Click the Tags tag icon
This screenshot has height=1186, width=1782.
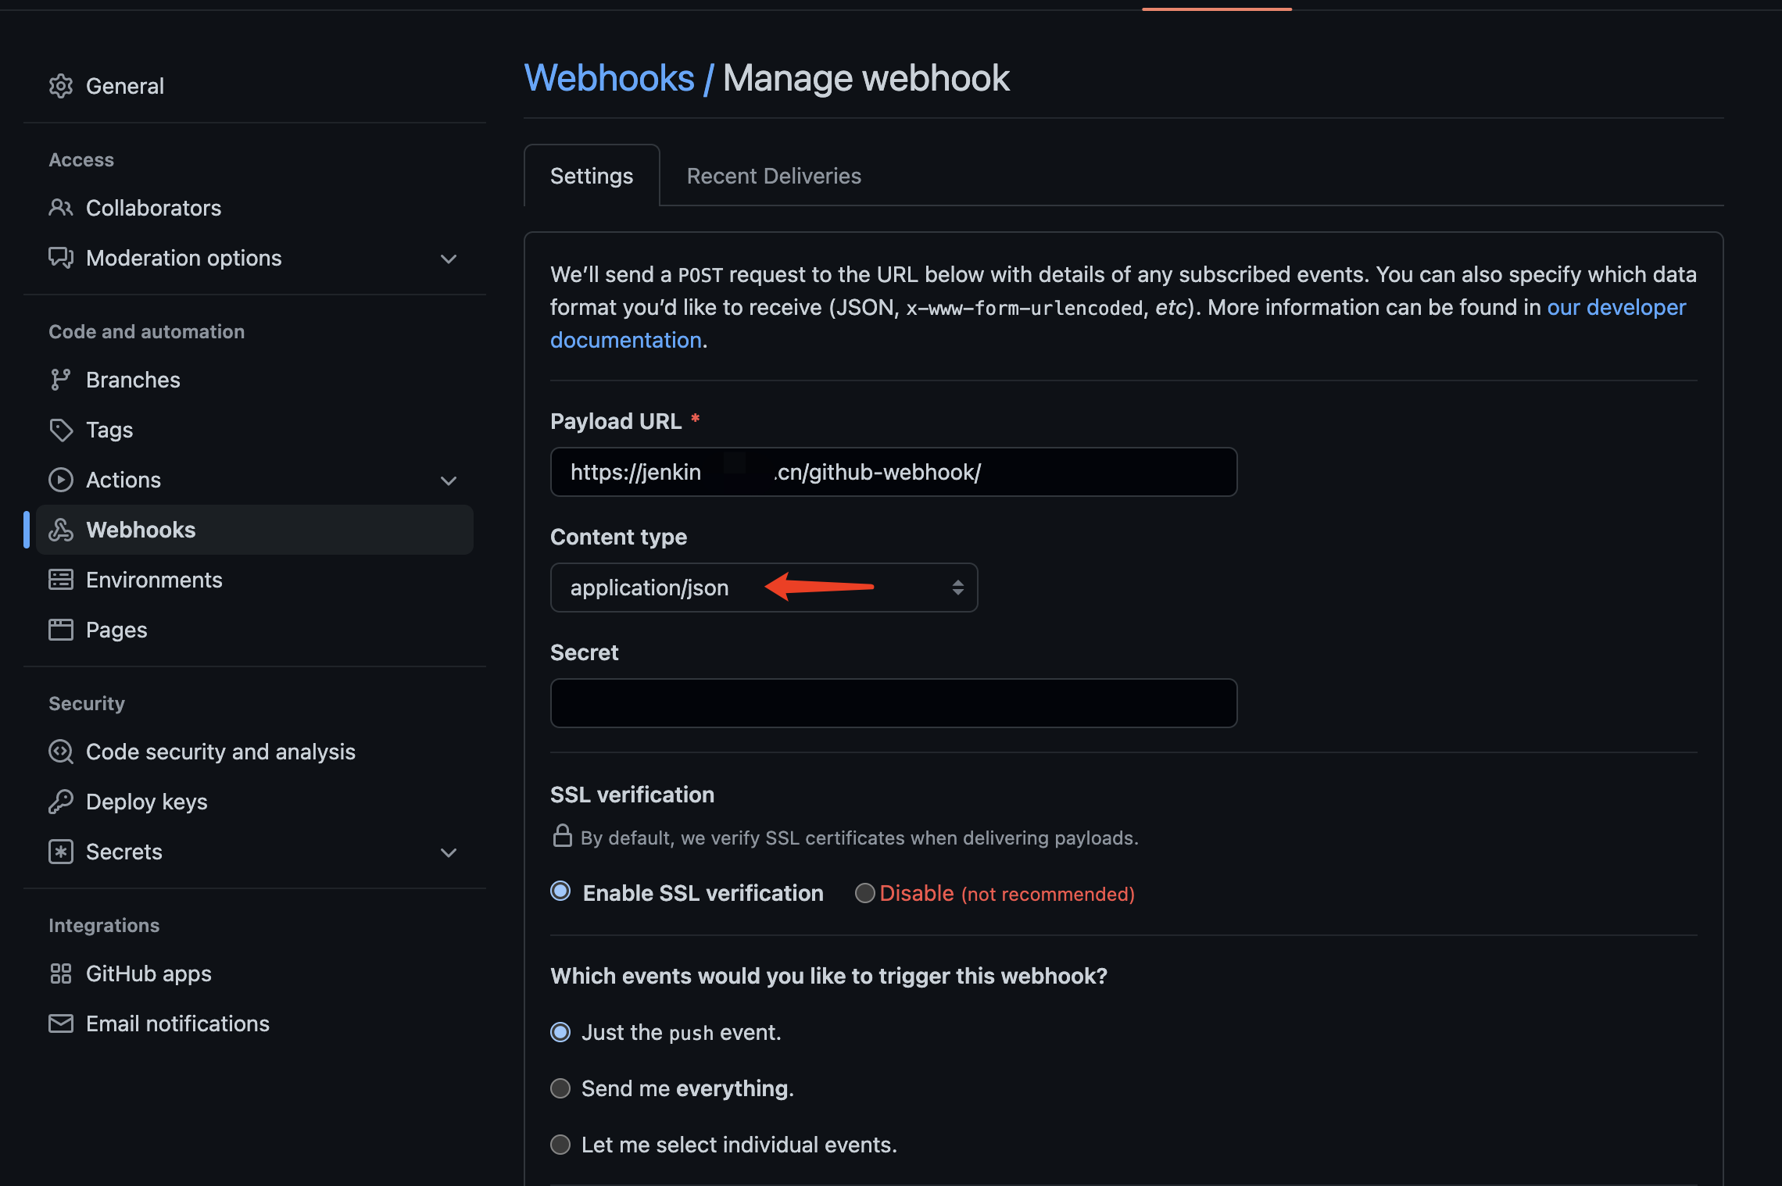[61, 430]
